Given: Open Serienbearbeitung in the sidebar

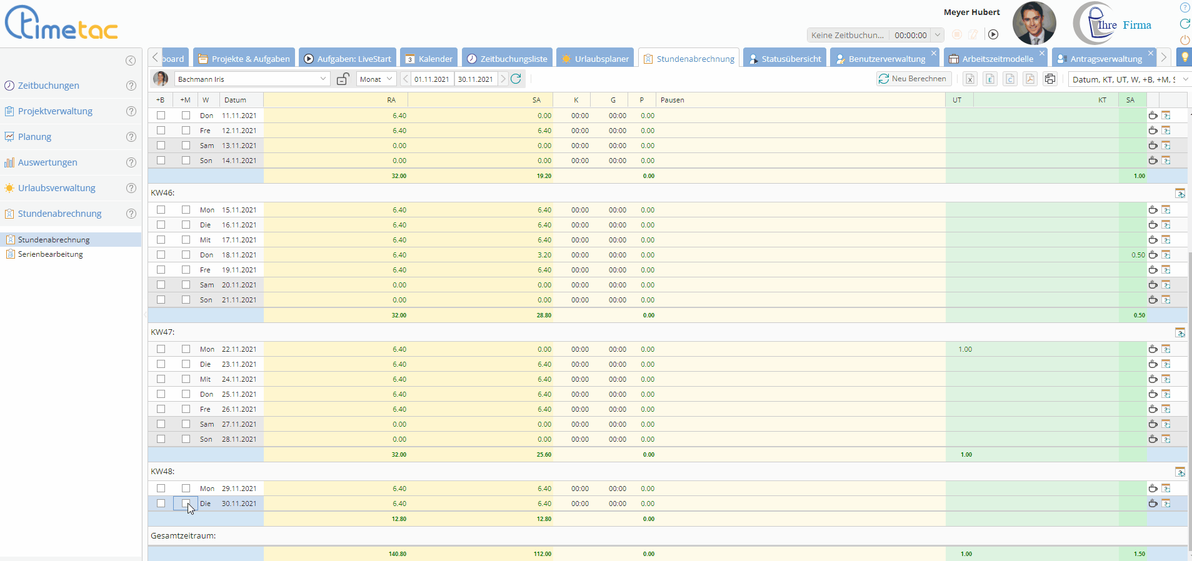Looking at the screenshot, I should pos(51,254).
